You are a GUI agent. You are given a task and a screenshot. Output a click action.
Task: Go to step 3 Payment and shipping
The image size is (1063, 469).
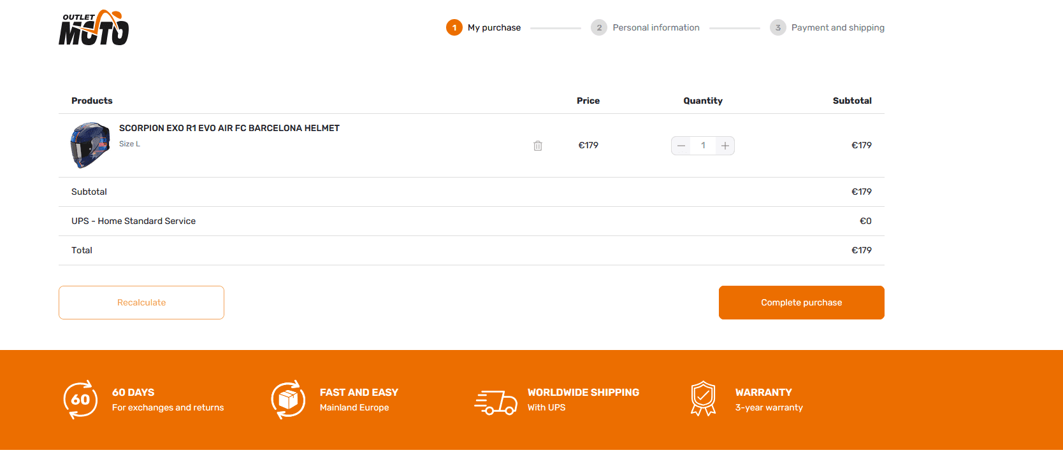(x=827, y=27)
